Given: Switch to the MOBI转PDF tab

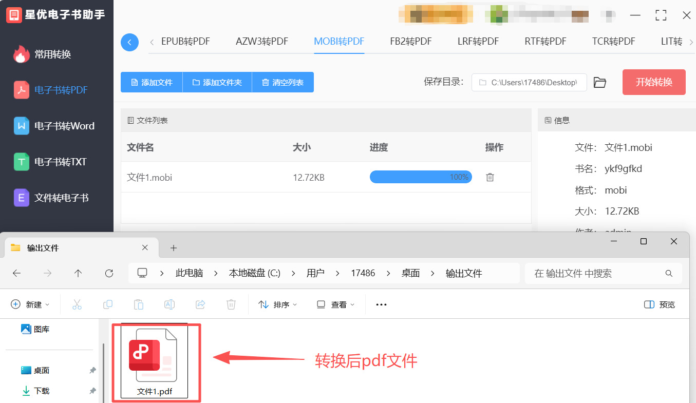Looking at the screenshot, I should pos(339,42).
